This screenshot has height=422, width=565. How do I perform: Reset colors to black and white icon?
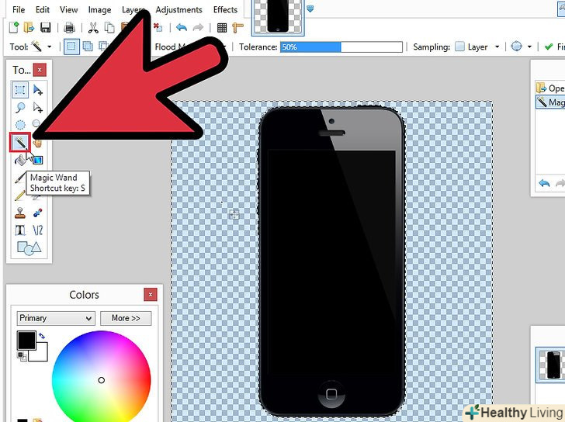click(22, 357)
